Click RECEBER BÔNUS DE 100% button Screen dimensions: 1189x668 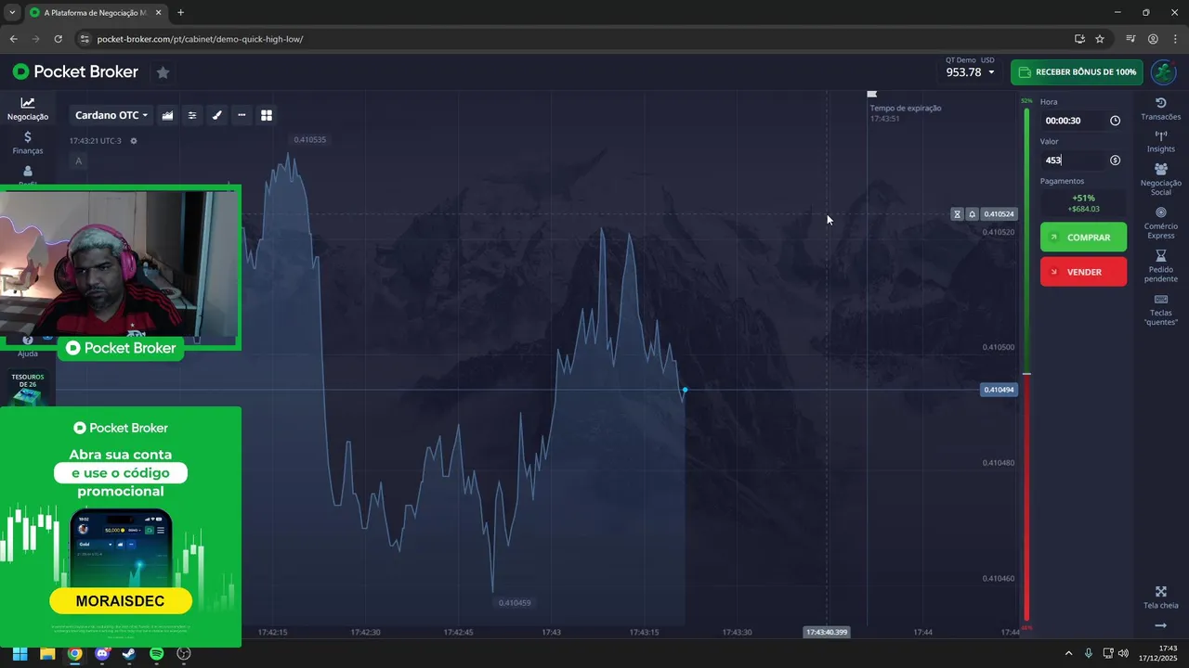tap(1077, 71)
